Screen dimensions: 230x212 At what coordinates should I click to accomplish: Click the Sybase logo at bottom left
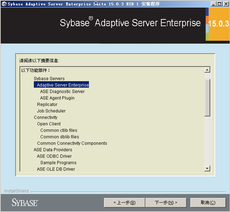click(24, 202)
